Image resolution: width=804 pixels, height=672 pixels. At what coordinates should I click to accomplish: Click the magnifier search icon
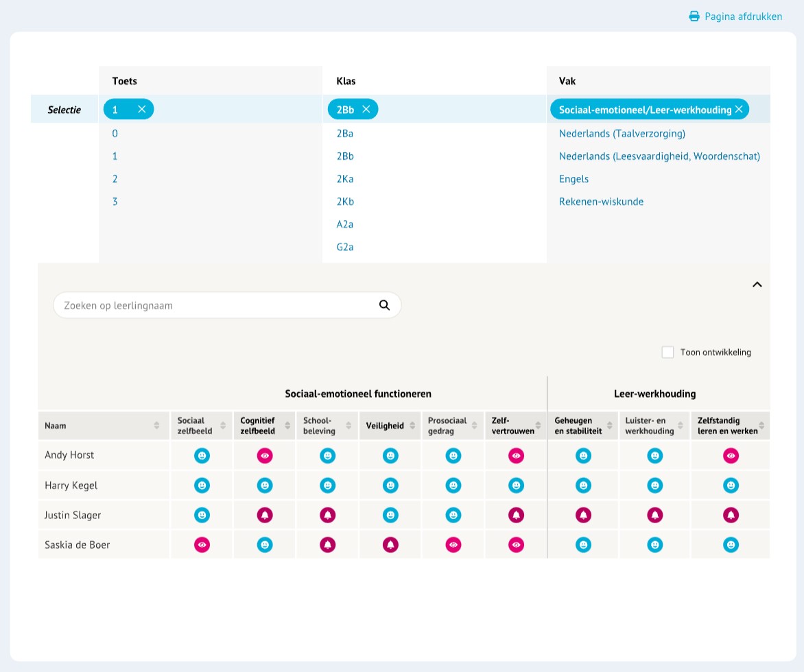[384, 305]
